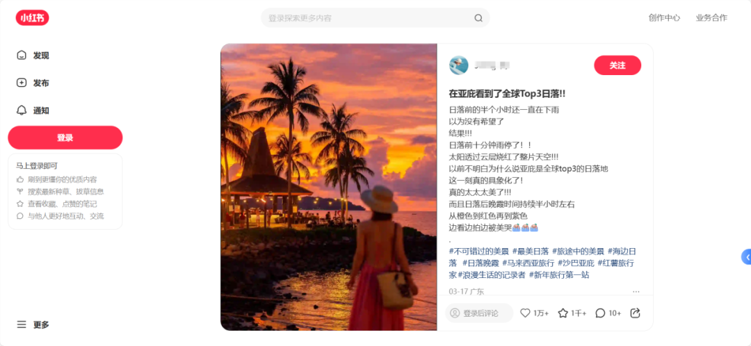Open the three-dot post options menu
The width and height of the screenshot is (751, 346).
(x=636, y=291)
